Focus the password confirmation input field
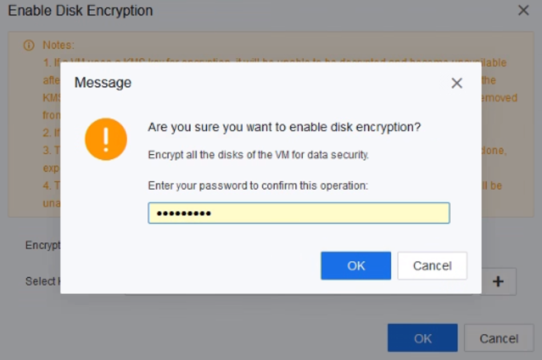This screenshot has height=360, width=542. [x=299, y=213]
